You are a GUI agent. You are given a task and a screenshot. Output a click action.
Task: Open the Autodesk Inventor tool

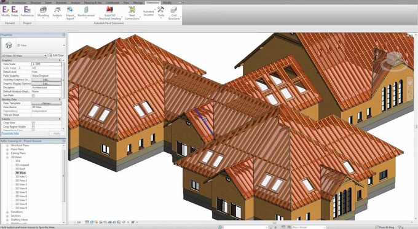[x=149, y=14]
